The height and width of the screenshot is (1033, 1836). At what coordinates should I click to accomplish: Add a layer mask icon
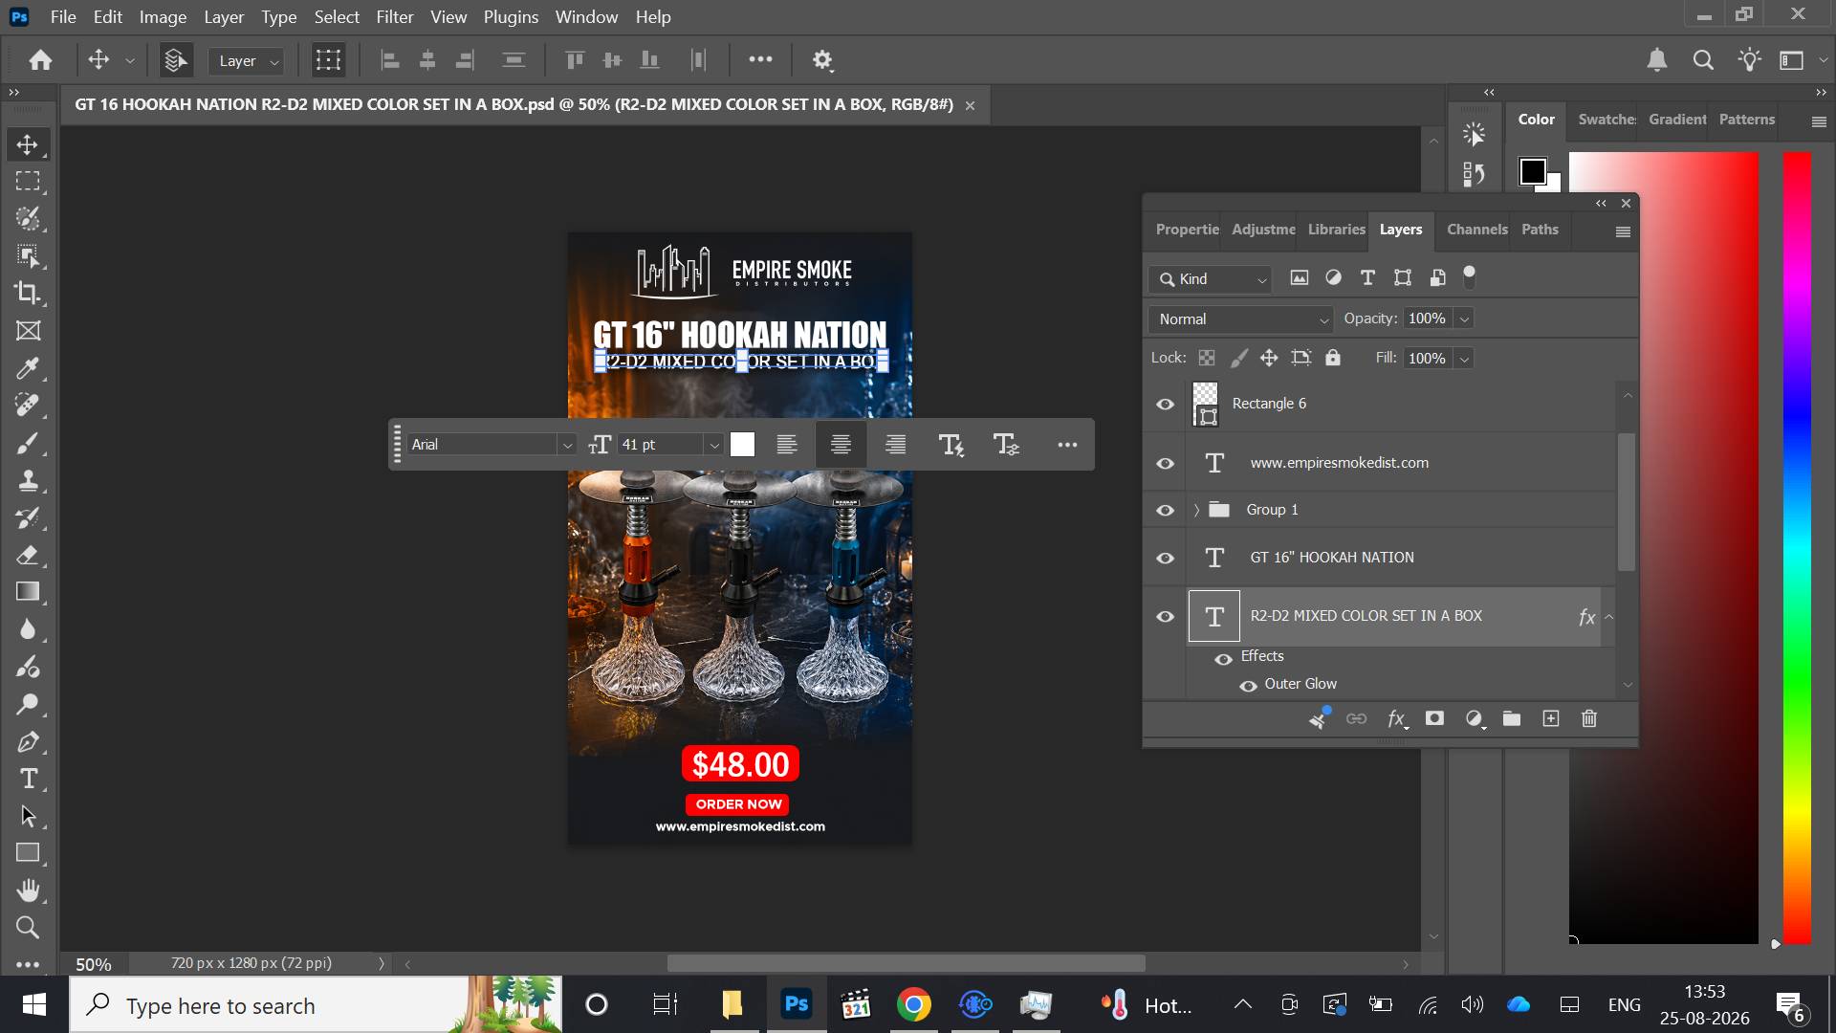(x=1434, y=718)
